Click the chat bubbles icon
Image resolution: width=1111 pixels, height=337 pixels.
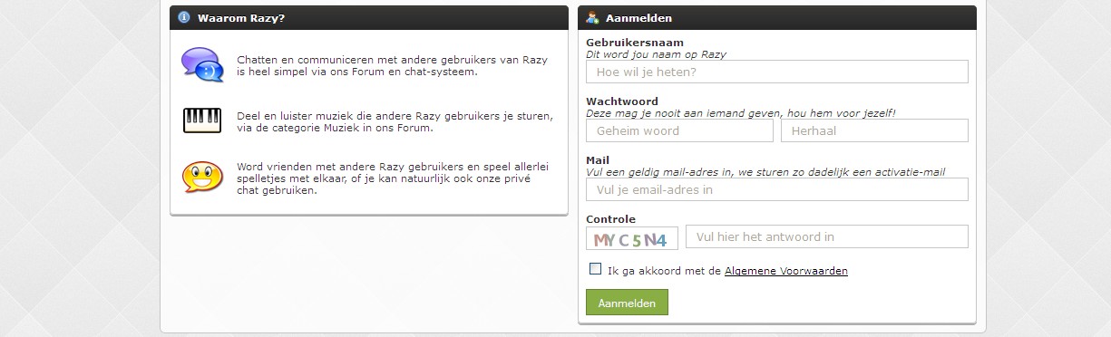(x=201, y=66)
